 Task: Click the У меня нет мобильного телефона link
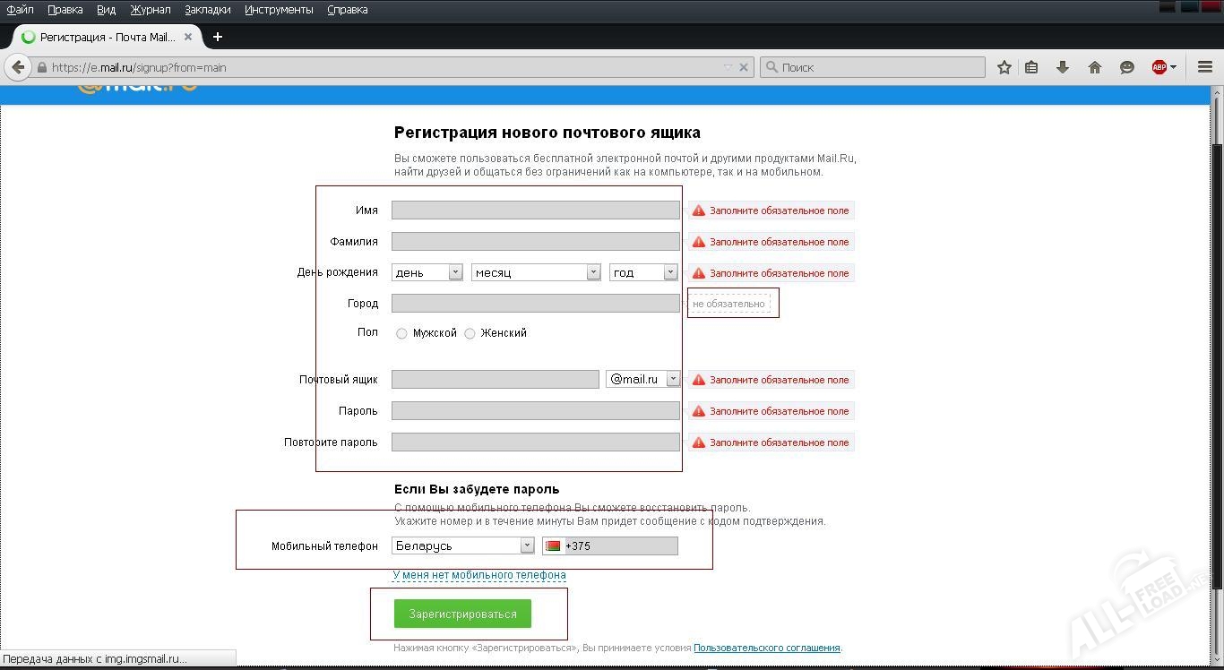(479, 575)
